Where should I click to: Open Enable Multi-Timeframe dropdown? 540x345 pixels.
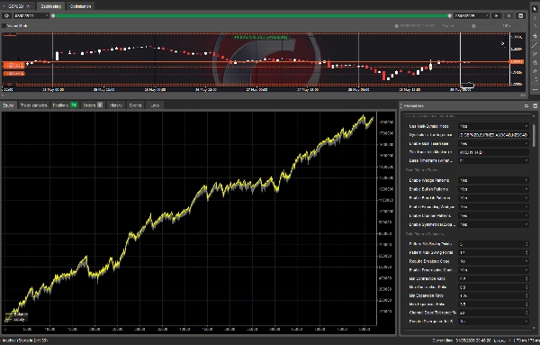(x=493, y=144)
